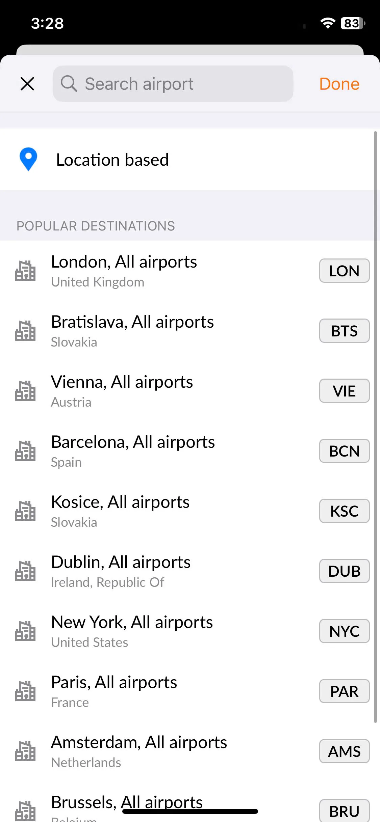Tap the city icon beside Barcelona
This screenshot has width=380, height=822.
(x=25, y=451)
